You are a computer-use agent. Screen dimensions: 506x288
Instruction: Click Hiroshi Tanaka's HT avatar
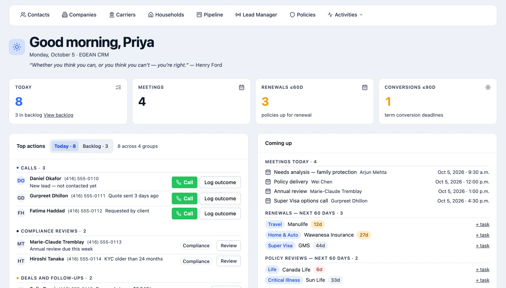click(x=21, y=261)
